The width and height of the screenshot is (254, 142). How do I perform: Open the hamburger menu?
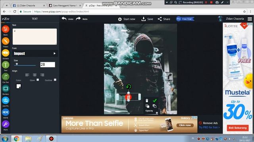click(250, 19)
